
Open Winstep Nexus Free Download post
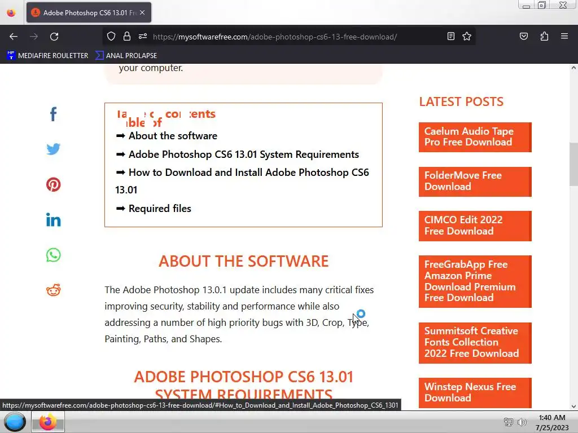(x=475, y=392)
